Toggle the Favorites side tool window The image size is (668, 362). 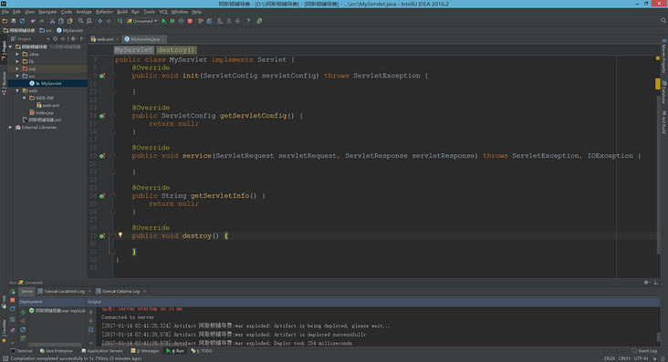(x=4, y=331)
